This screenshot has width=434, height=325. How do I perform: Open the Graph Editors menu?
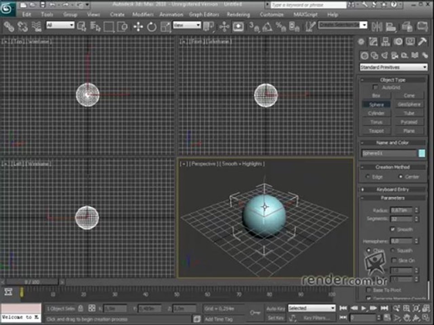(204, 14)
